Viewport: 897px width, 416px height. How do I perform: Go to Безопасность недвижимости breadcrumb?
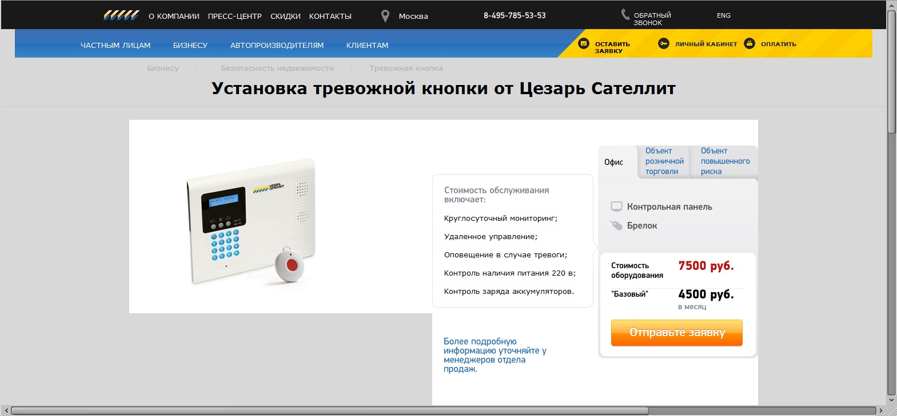tap(277, 68)
